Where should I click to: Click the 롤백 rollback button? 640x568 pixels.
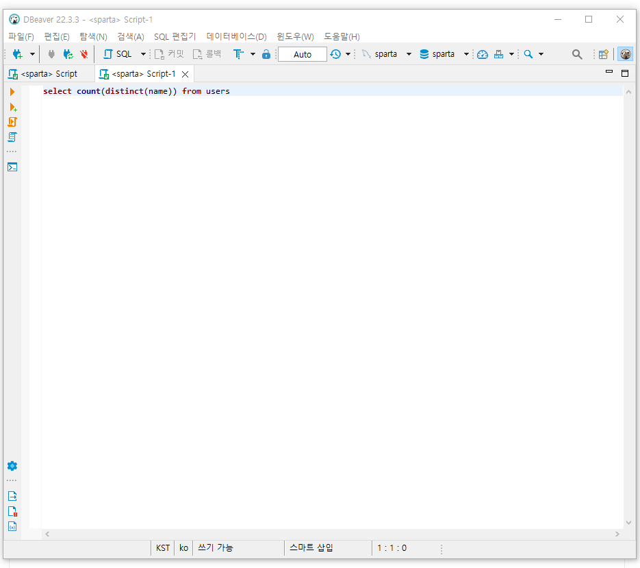coord(207,54)
